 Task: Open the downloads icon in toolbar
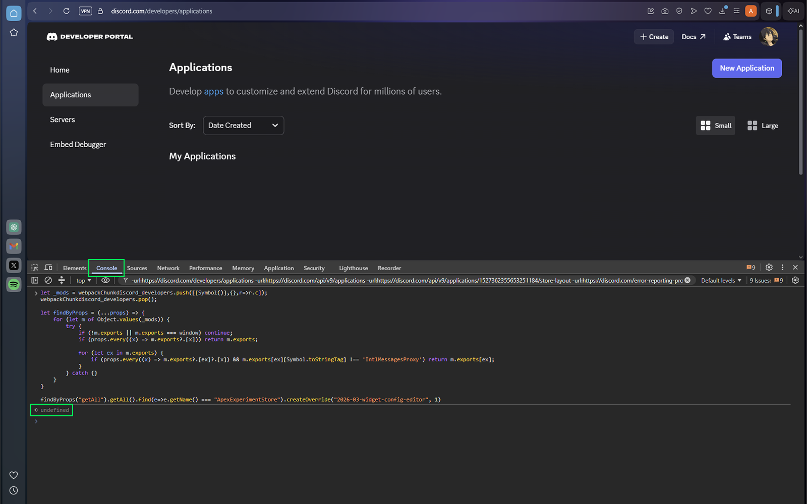tap(722, 11)
